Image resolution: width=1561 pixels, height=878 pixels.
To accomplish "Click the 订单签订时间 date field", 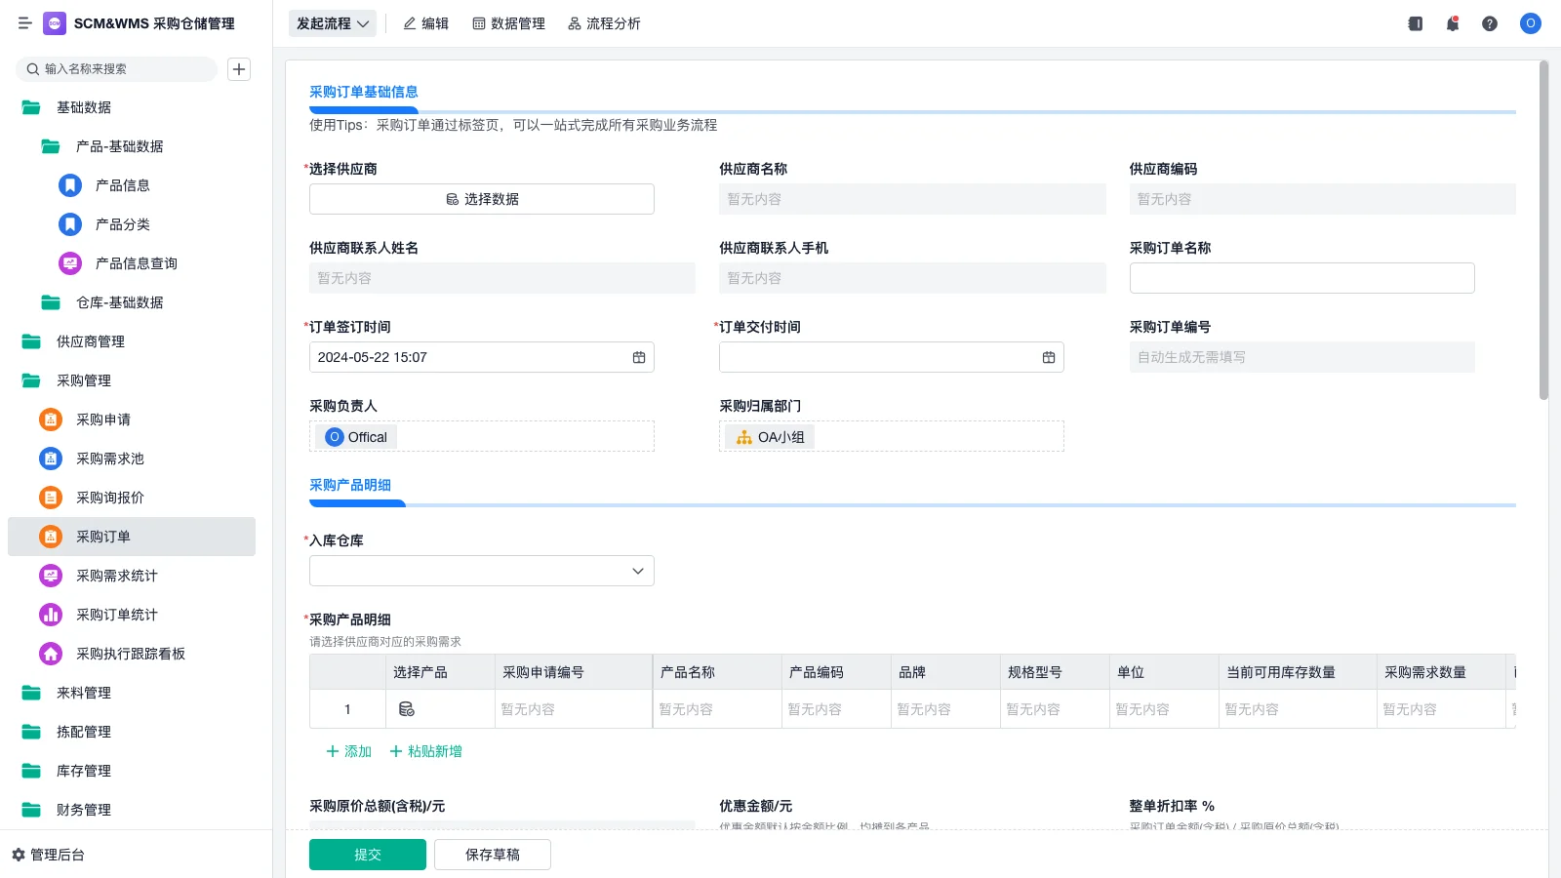I will (482, 357).
